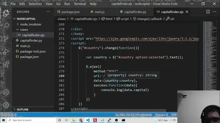Open the Search view in activity bar

pyautogui.click(x=6, y=26)
